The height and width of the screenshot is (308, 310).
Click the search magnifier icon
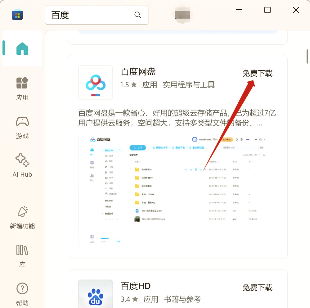tap(137, 15)
